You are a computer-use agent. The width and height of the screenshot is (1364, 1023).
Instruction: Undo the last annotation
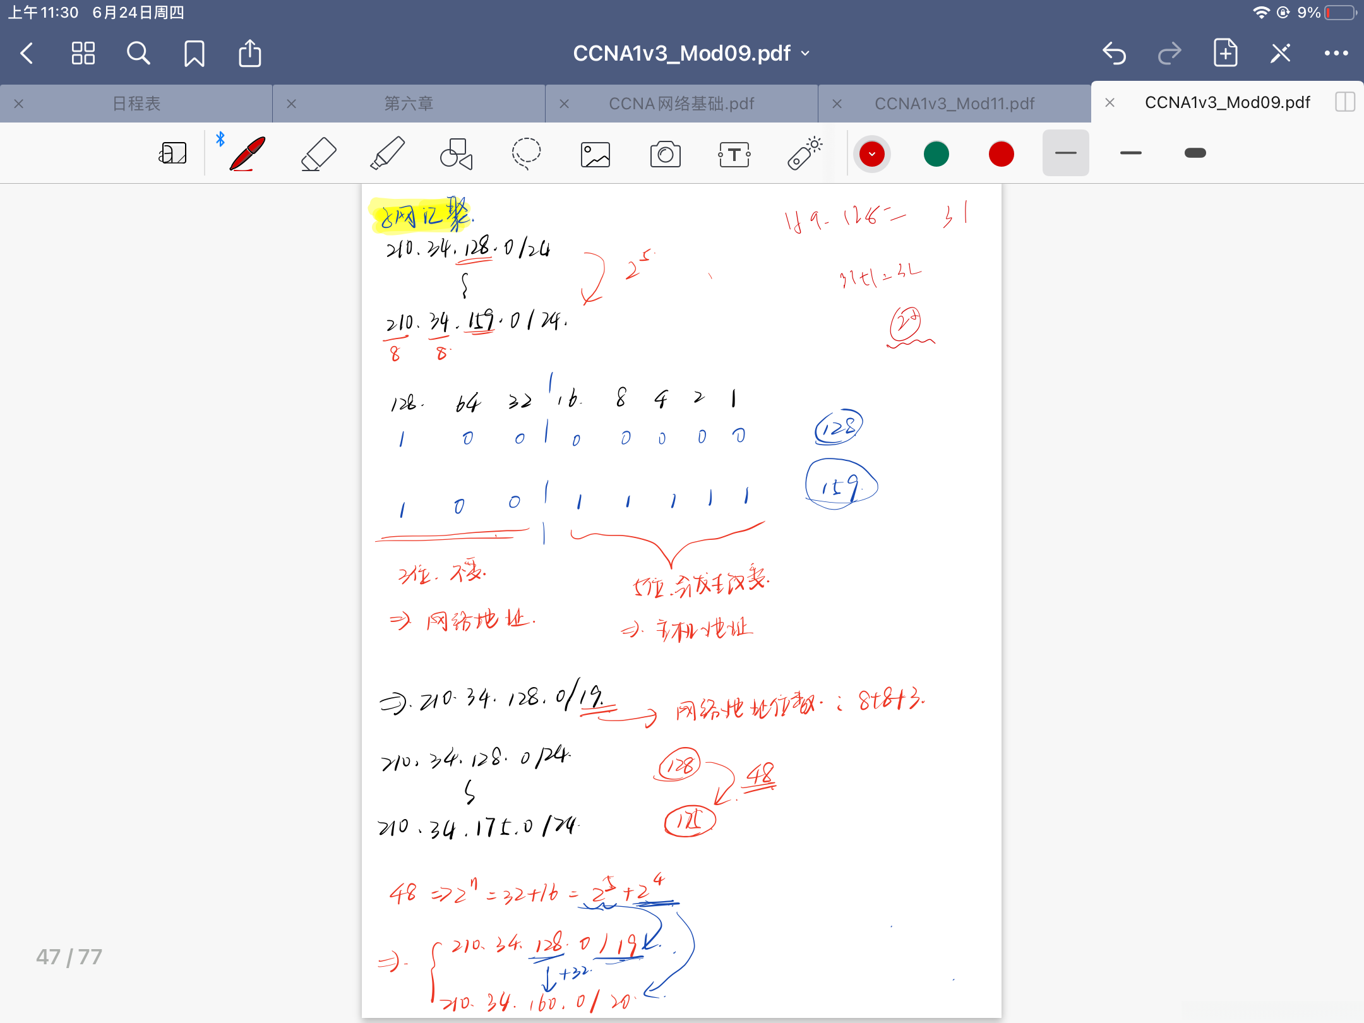pos(1114,53)
